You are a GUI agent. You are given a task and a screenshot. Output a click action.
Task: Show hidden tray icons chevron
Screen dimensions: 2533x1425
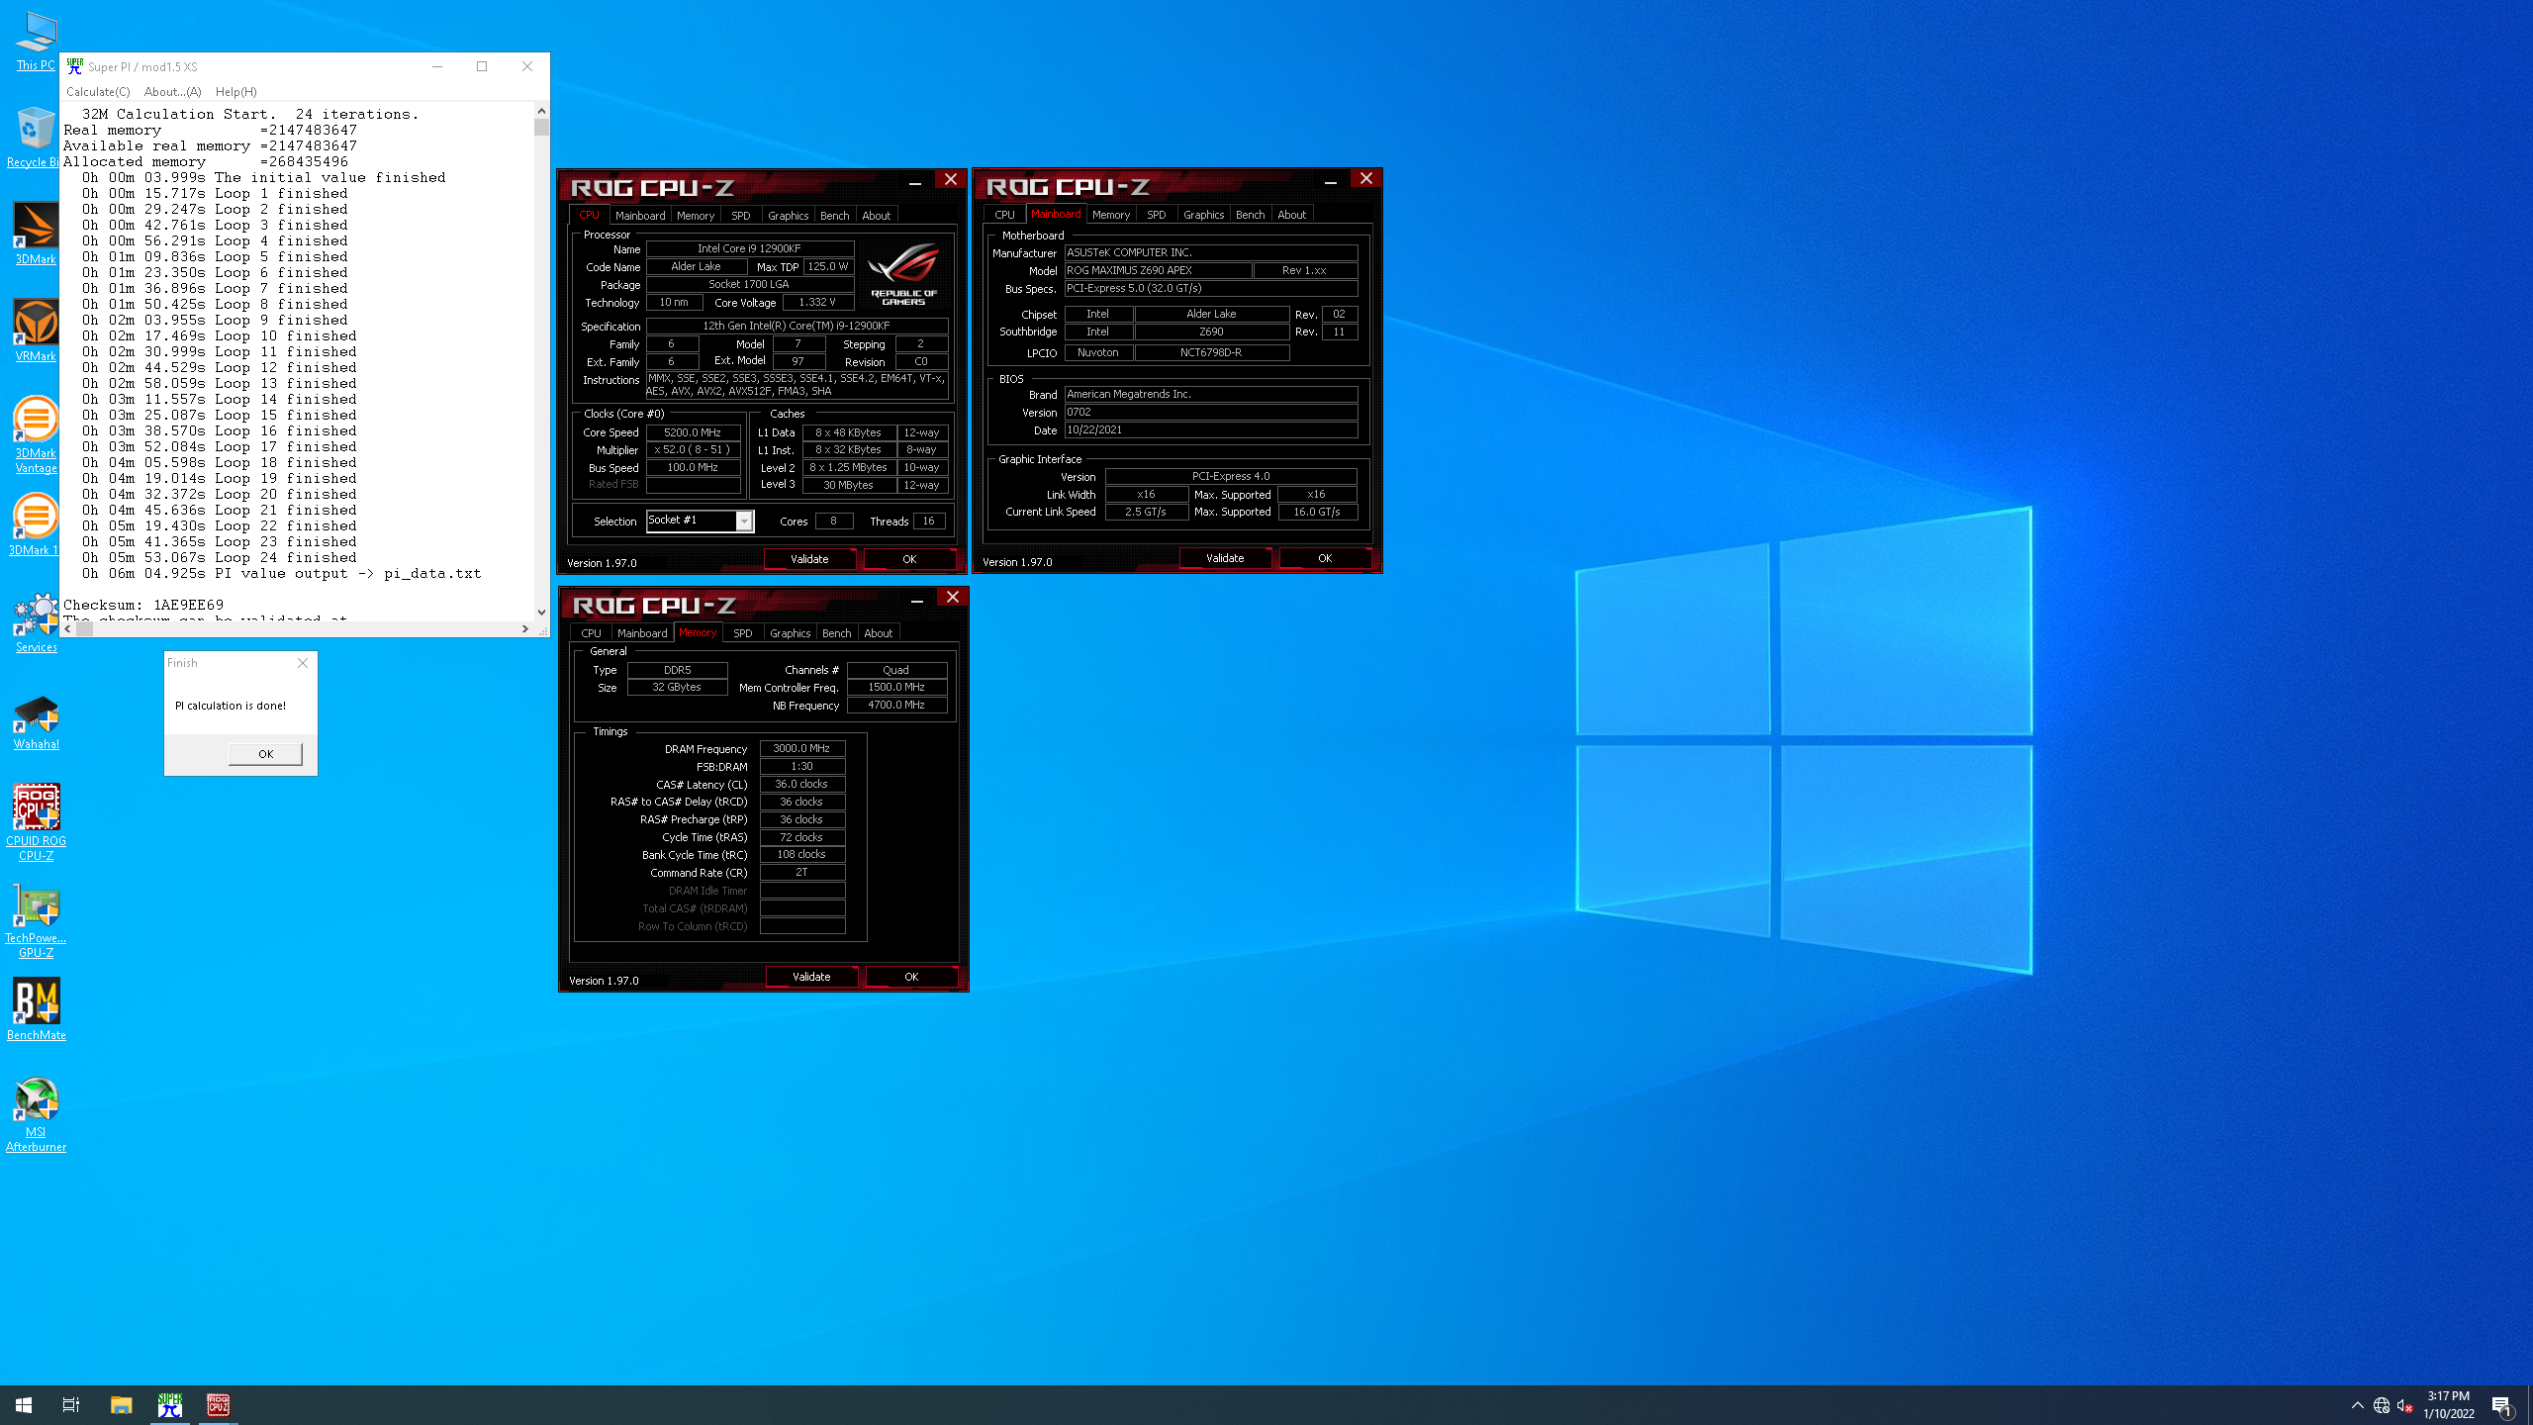(2358, 1405)
